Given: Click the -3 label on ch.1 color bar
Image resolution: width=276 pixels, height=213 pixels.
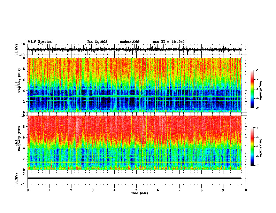Looking at the screenshot, I should [257, 70].
